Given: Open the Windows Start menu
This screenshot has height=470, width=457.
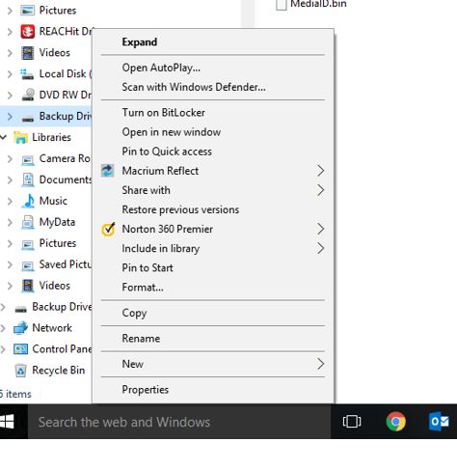Looking at the screenshot, I should [7, 422].
